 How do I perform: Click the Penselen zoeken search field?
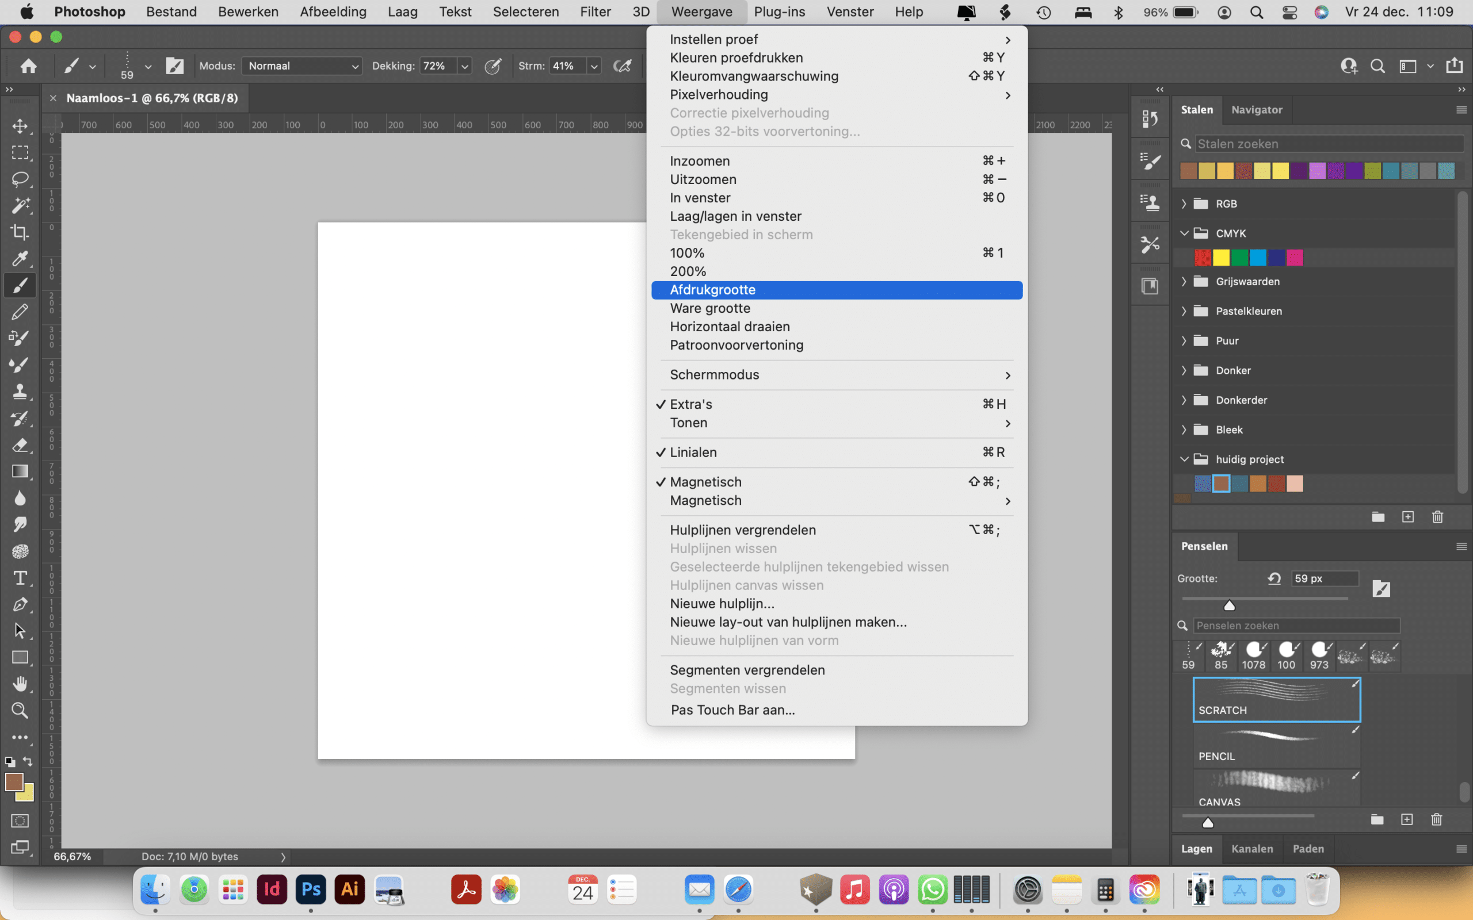(x=1296, y=626)
